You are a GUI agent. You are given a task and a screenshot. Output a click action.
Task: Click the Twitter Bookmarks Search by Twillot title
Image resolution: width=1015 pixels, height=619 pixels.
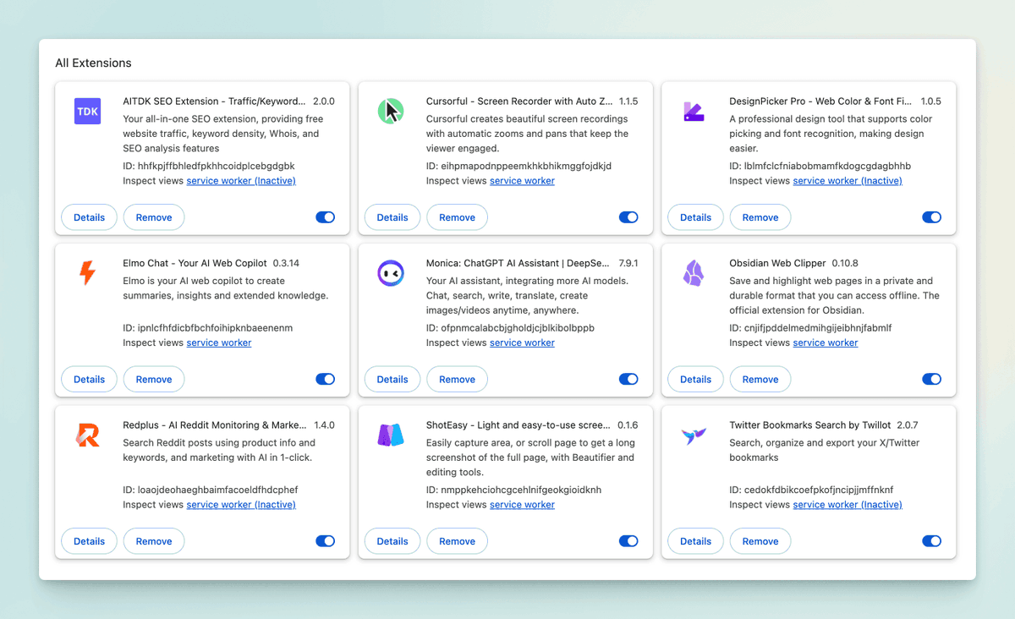click(x=810, y=425)
